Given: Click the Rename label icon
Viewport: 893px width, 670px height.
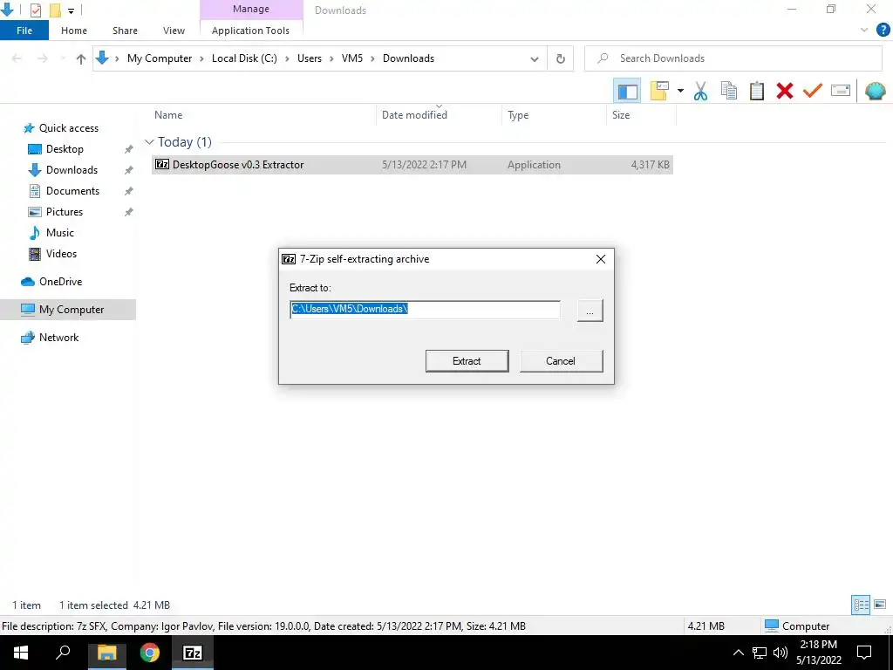Looking at the screenshot, I should point(841,91).
